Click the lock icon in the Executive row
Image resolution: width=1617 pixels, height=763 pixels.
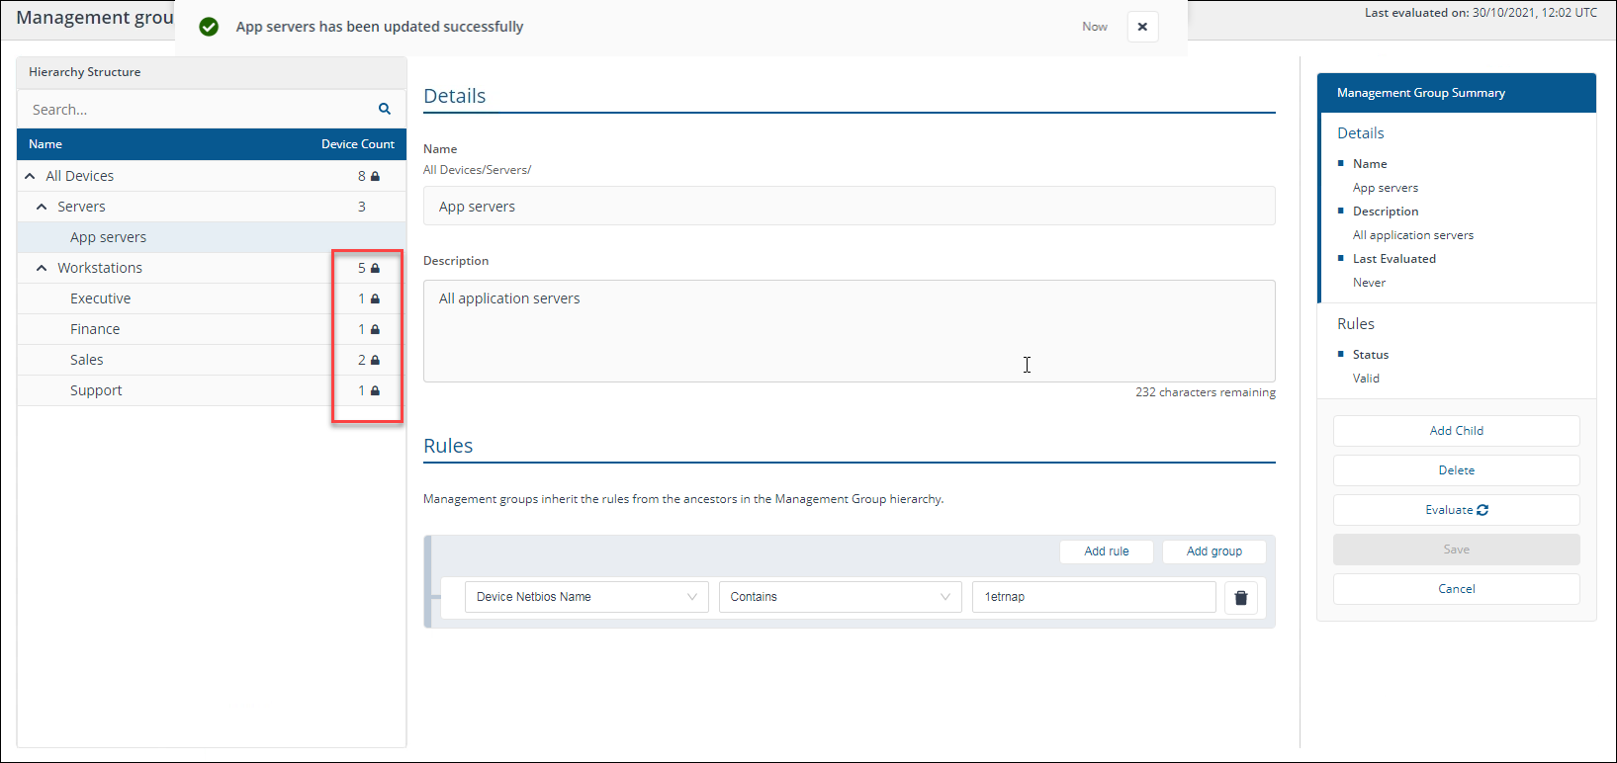376,298
